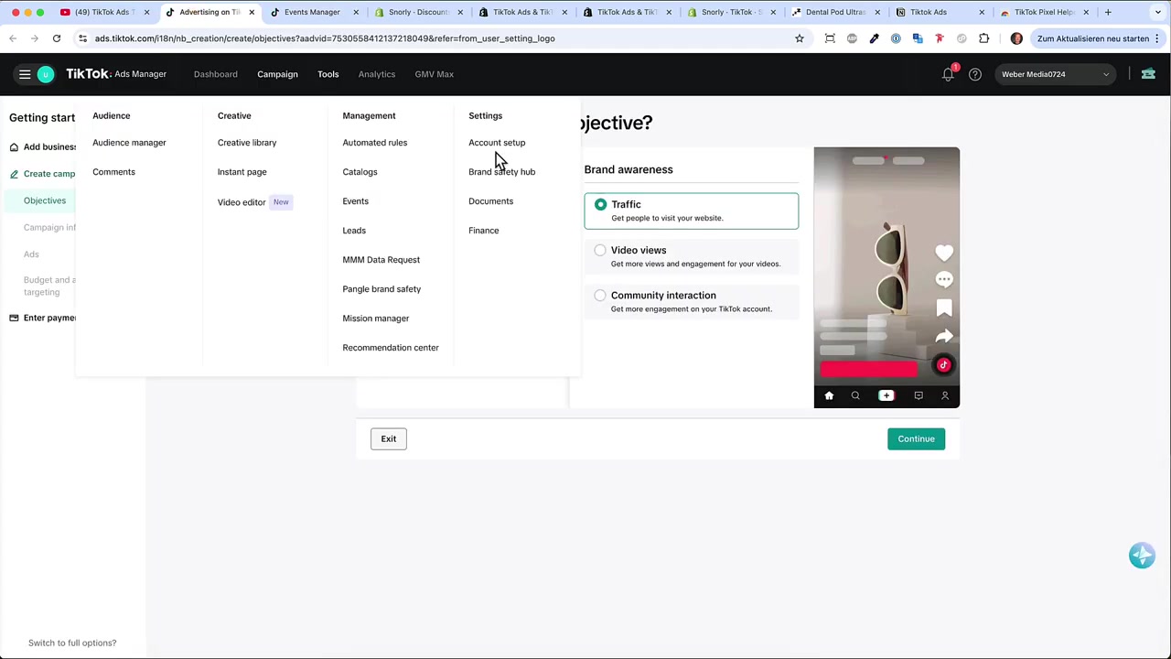Open Account setup under Settings

click(497, 143)
